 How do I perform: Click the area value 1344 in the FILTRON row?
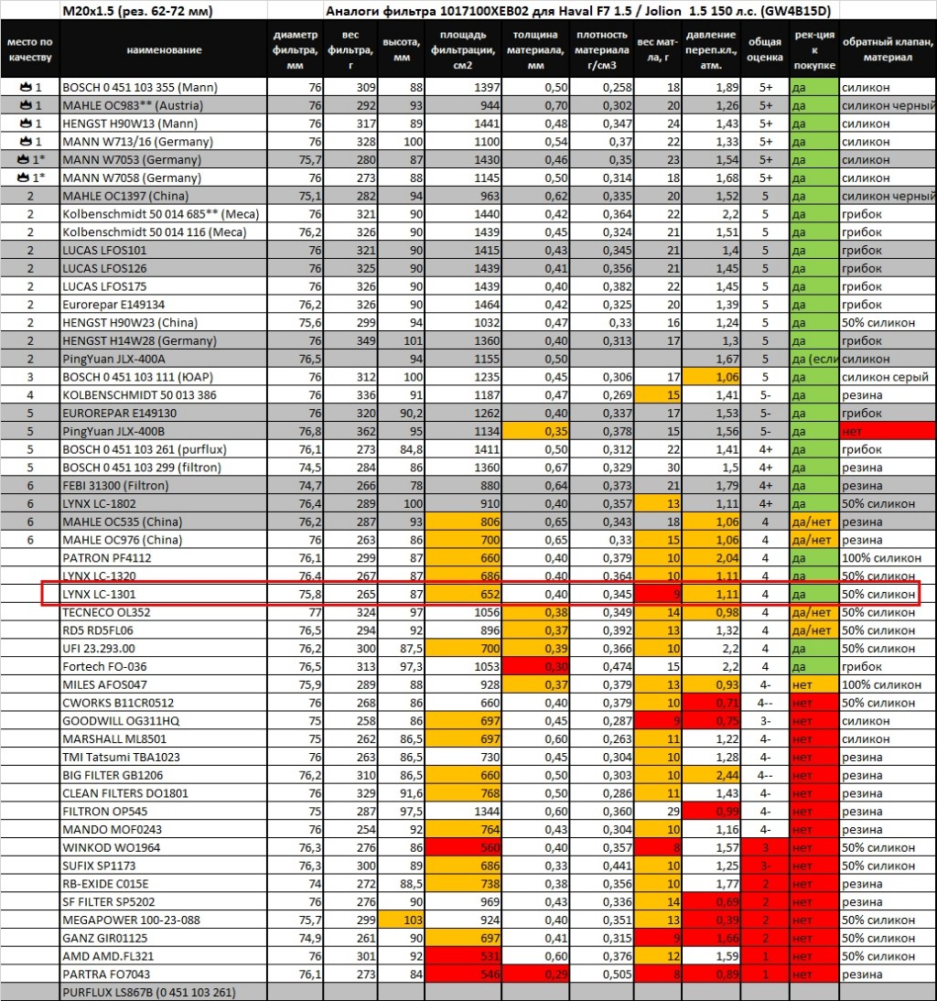click(x=463, y=811)
